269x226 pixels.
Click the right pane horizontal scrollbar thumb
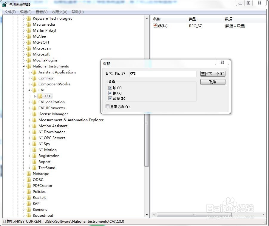tap(194, 215)
